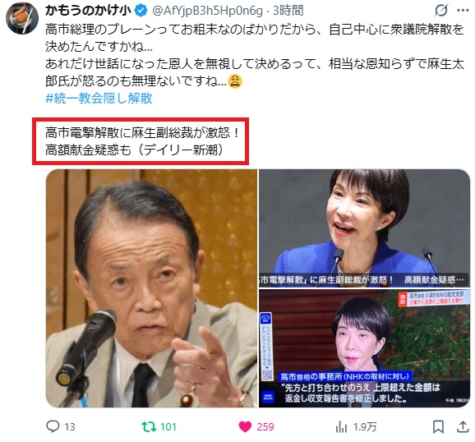This screenshot has width=475, height=442.
Task: Toggle the pink heart like icon
Action: coord(245,426)
